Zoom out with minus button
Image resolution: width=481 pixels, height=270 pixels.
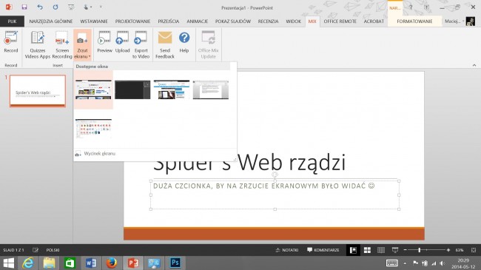tap(406, 250)
